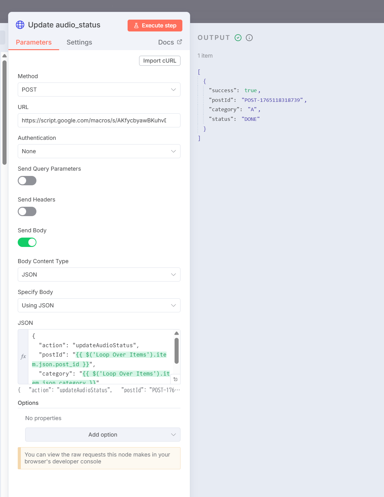Open the Method dropdown showing POST
This screenshot has width=384, height=497.
[x=99, y=90]
